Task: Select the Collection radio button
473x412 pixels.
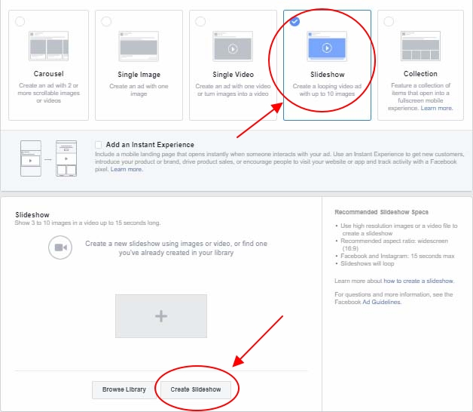Action: [x=388, y=21]
